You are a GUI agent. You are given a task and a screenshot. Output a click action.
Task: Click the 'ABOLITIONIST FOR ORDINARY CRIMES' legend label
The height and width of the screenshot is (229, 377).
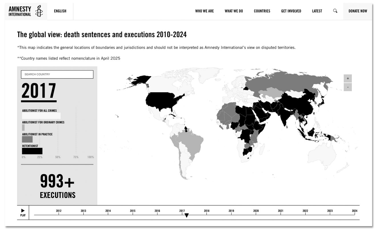(x=43, y=122)
